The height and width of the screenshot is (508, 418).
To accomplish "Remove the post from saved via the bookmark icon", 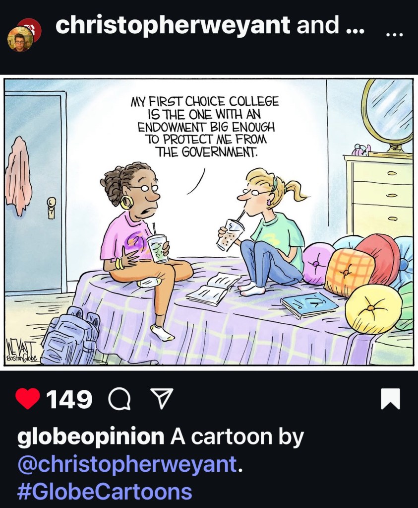I will point(390,399).
